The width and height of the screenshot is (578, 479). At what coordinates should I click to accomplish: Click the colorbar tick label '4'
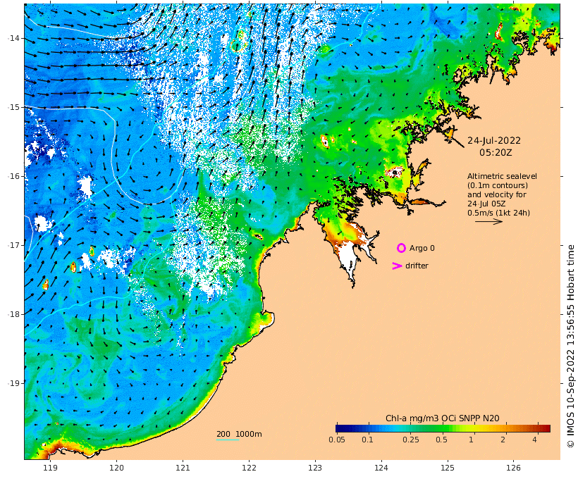coord(534,440)
